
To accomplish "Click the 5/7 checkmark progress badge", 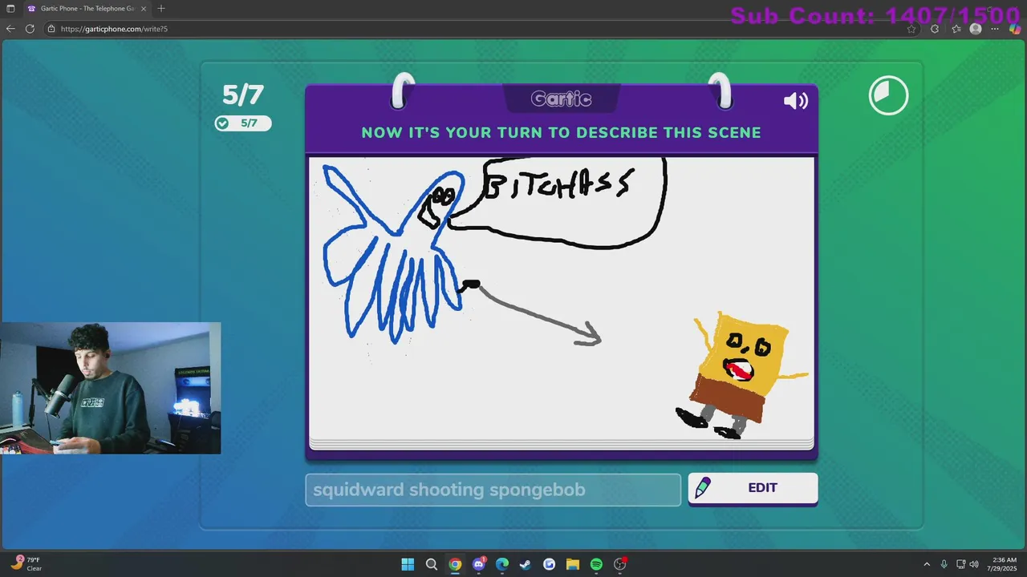I will coord(243,123).
